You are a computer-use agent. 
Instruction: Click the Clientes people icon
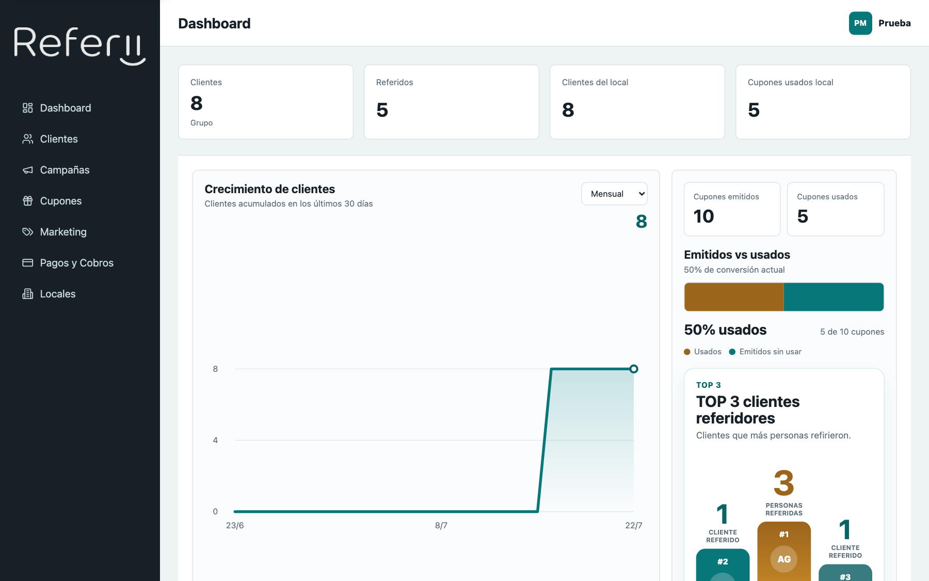tap(28, 139)
